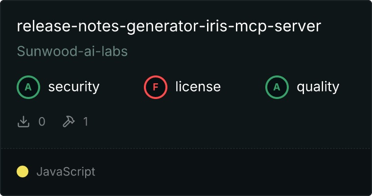The height and width of the screenshot is (196, 372).
Task: Click the tools count 1
Action: click(86, 122)
